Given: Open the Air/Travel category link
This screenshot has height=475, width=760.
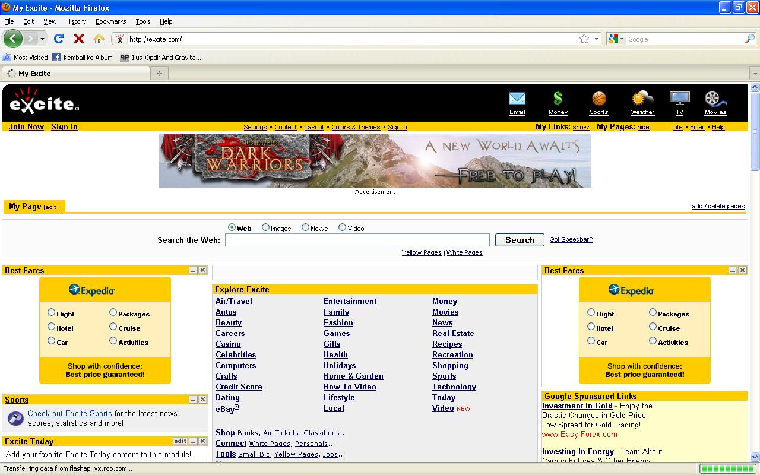Looking at the screenshot, I should [x=234, y=301].
